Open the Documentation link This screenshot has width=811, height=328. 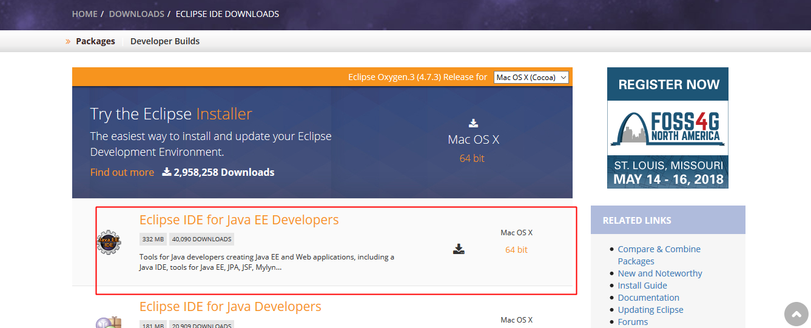[648, 298]
